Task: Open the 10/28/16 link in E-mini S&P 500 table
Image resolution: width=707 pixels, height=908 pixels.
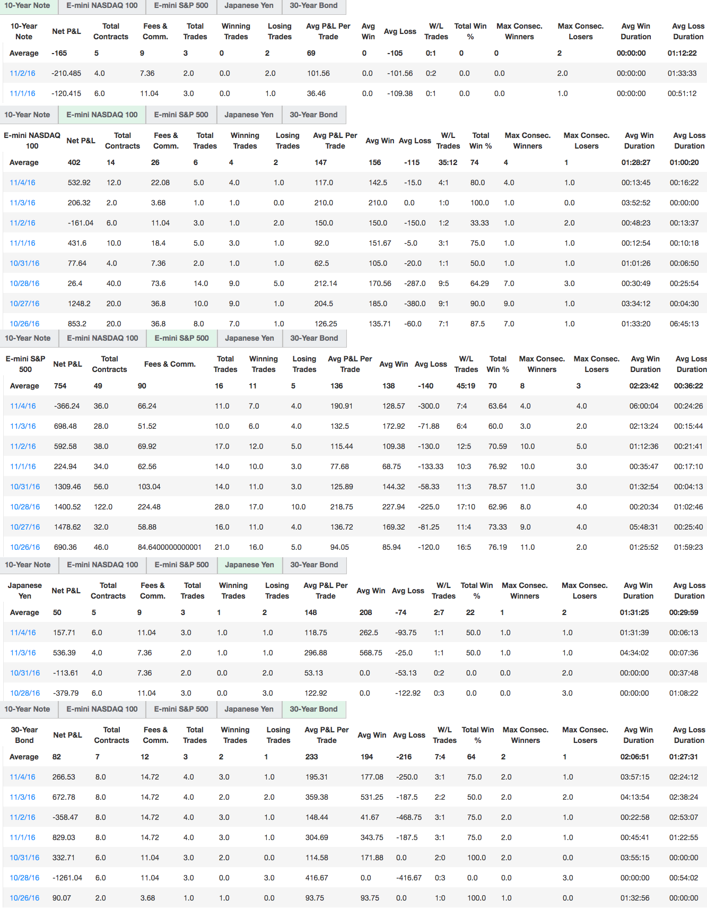Action: [25, 507]
